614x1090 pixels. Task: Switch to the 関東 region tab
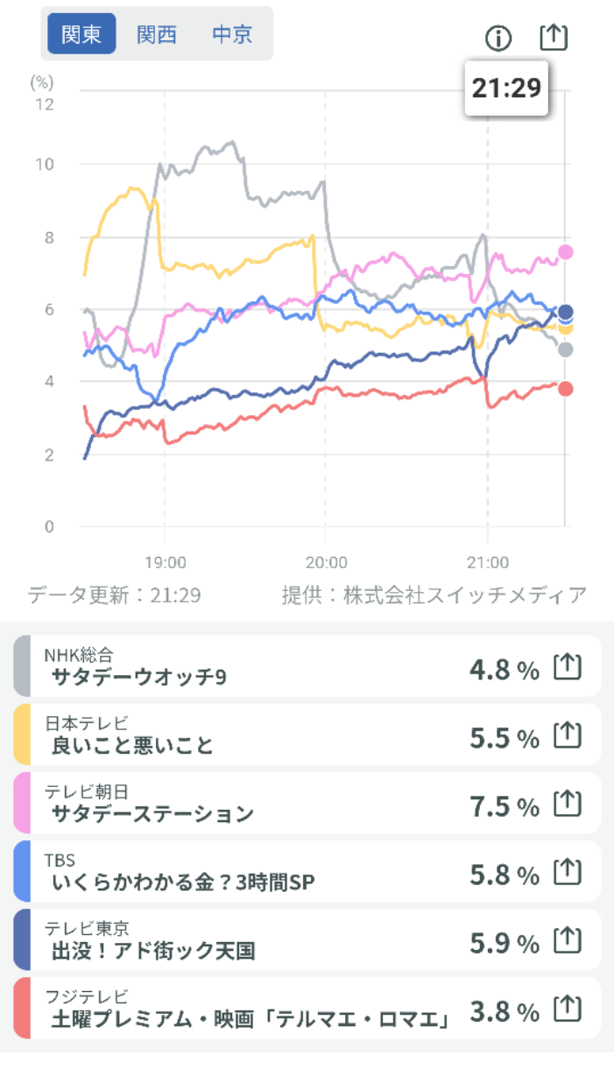click(81, 34)
